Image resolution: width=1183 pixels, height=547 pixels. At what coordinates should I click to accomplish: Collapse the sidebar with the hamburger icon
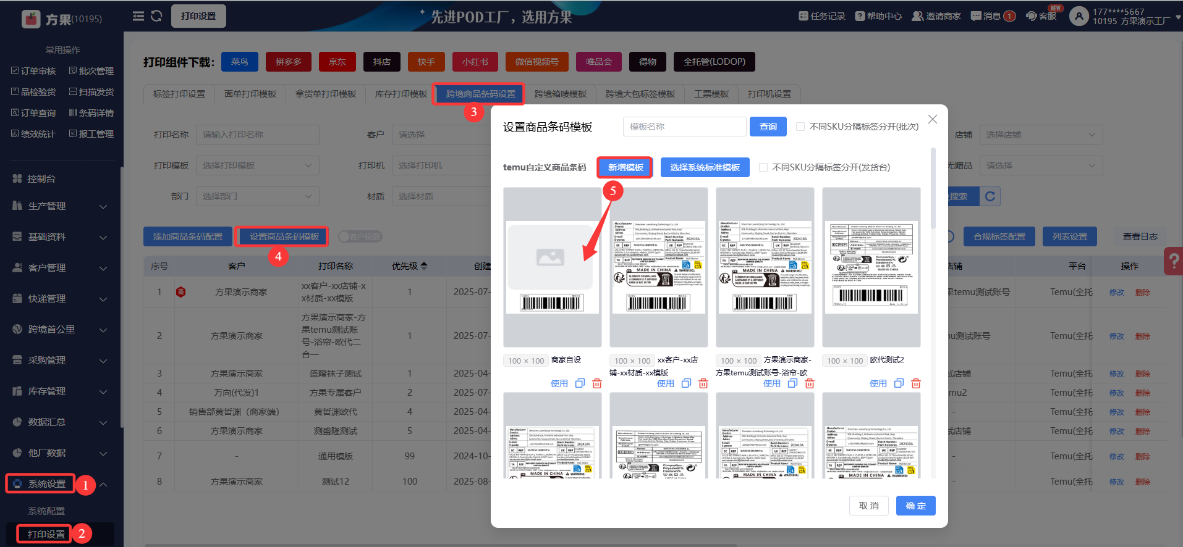138,16
